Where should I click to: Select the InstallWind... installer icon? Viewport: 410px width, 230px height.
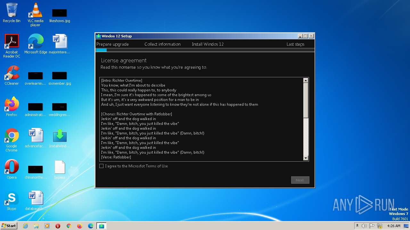tap(60, 138)
